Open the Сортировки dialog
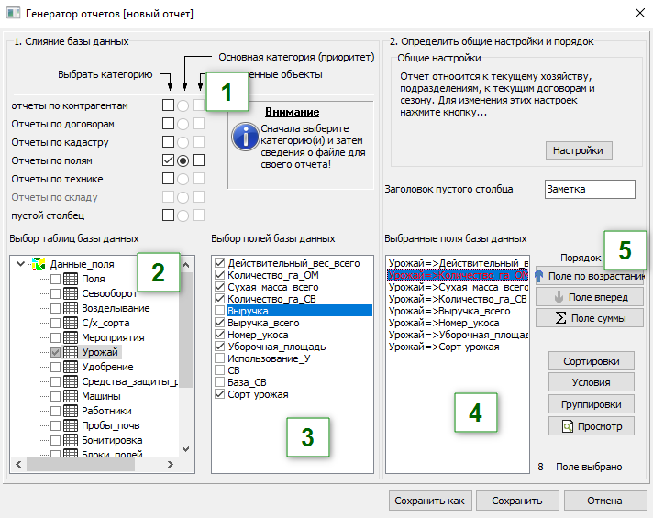This screenshot has height=518, width=653. click(592, 361)
